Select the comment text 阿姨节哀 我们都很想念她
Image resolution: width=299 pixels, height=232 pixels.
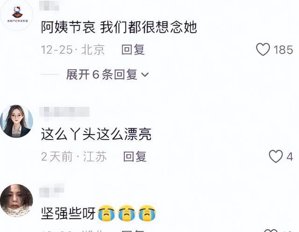(x=119, y=27)
